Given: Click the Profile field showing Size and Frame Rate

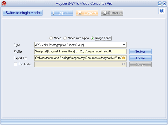Looking at the screenshot, I should point(80,51).
